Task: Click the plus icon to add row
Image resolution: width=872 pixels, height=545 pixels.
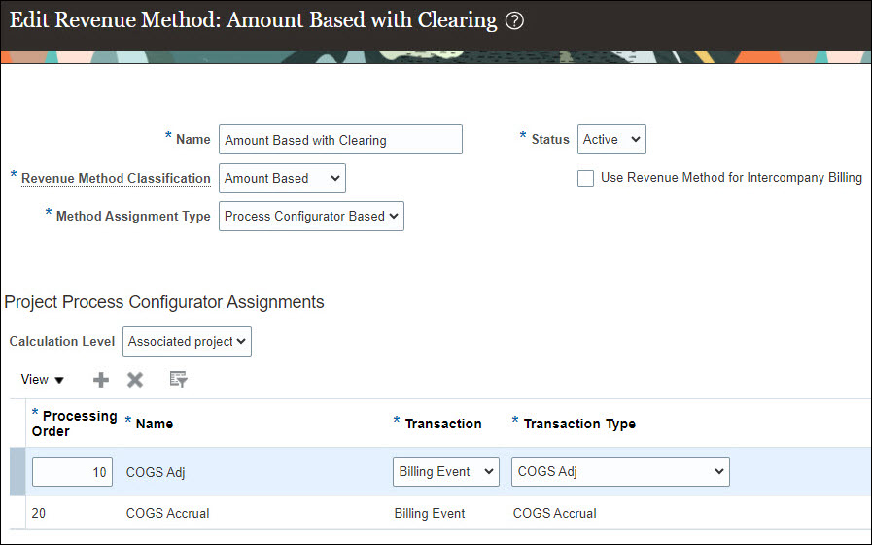Action: [x=101, y=380]
